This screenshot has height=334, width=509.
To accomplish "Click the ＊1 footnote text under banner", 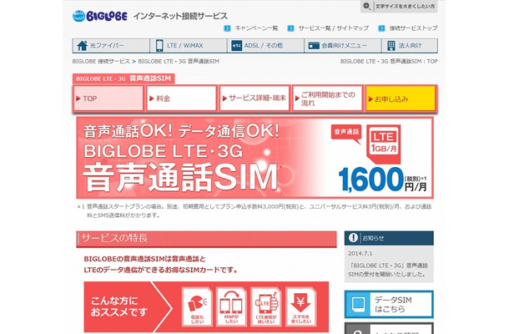I will pos(254,210).
